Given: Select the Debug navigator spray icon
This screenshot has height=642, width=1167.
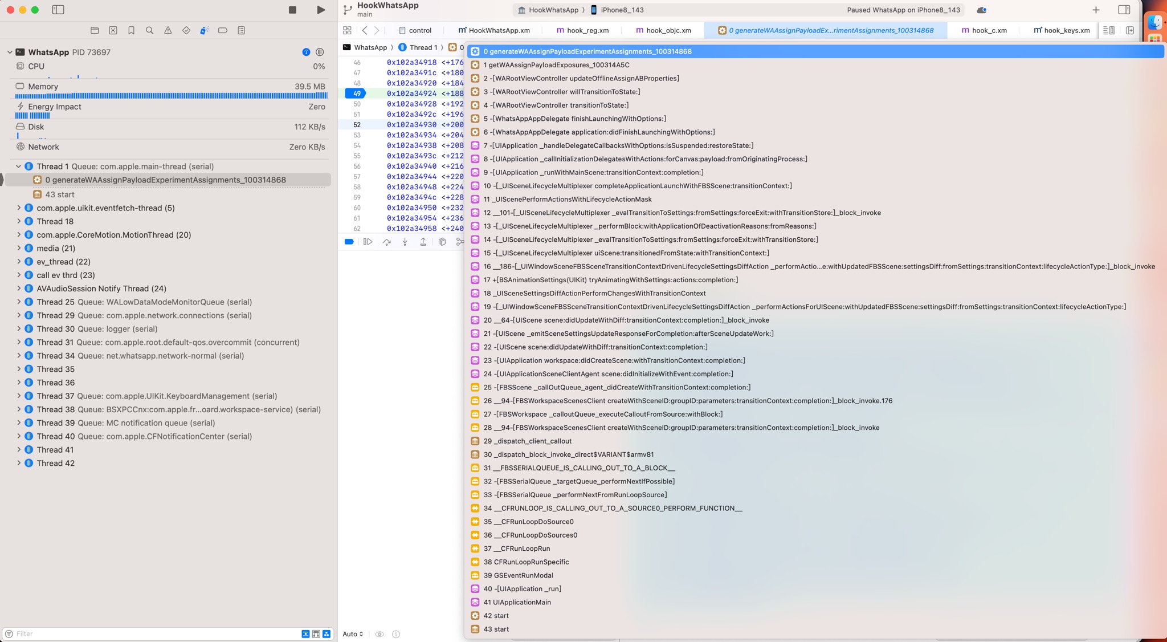Looking at the screenshot, I should click(205, 30).
